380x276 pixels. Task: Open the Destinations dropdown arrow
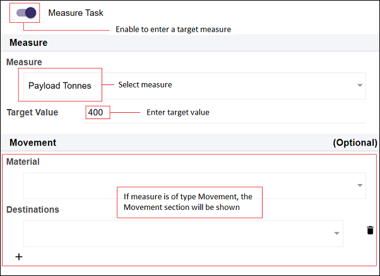pos(336,233)
